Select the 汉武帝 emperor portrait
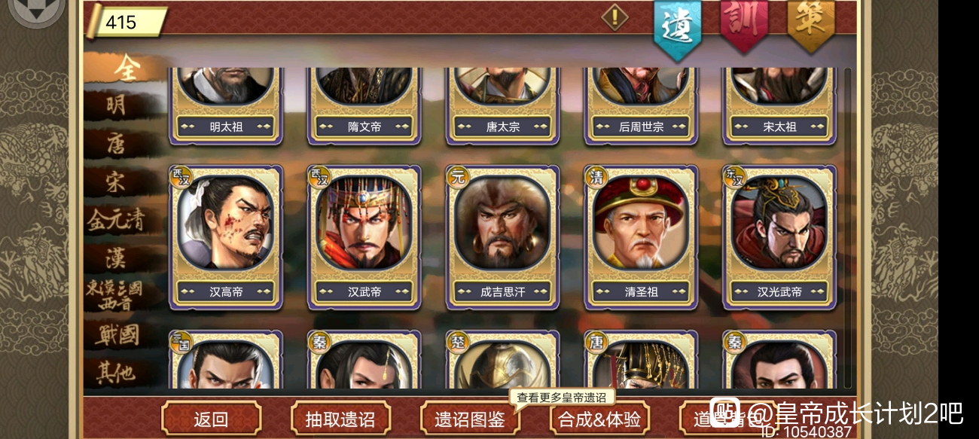 click(364, 237)
